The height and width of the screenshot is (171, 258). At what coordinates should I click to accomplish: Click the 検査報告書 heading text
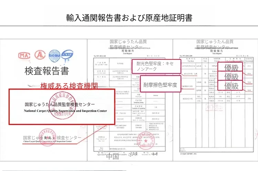47,71
